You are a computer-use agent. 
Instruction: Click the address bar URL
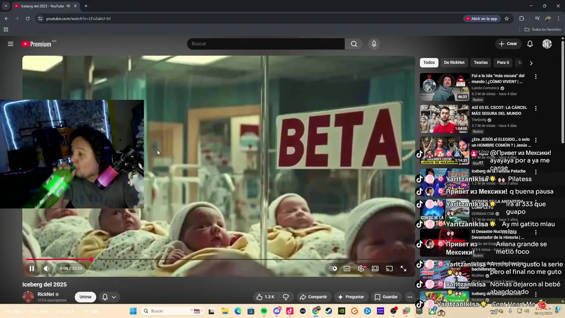(78, 19)
